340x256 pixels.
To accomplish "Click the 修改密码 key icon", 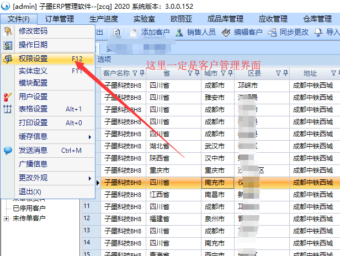I will (8, 31).
